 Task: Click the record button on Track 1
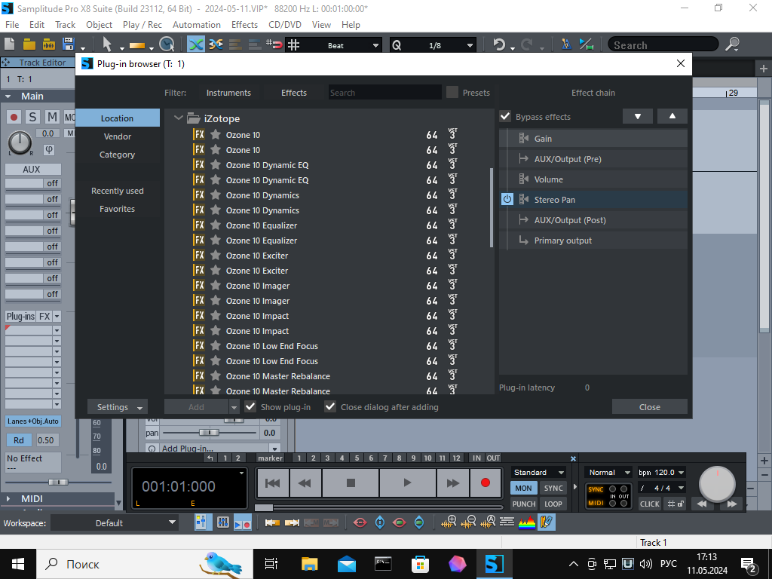[14, 117]
